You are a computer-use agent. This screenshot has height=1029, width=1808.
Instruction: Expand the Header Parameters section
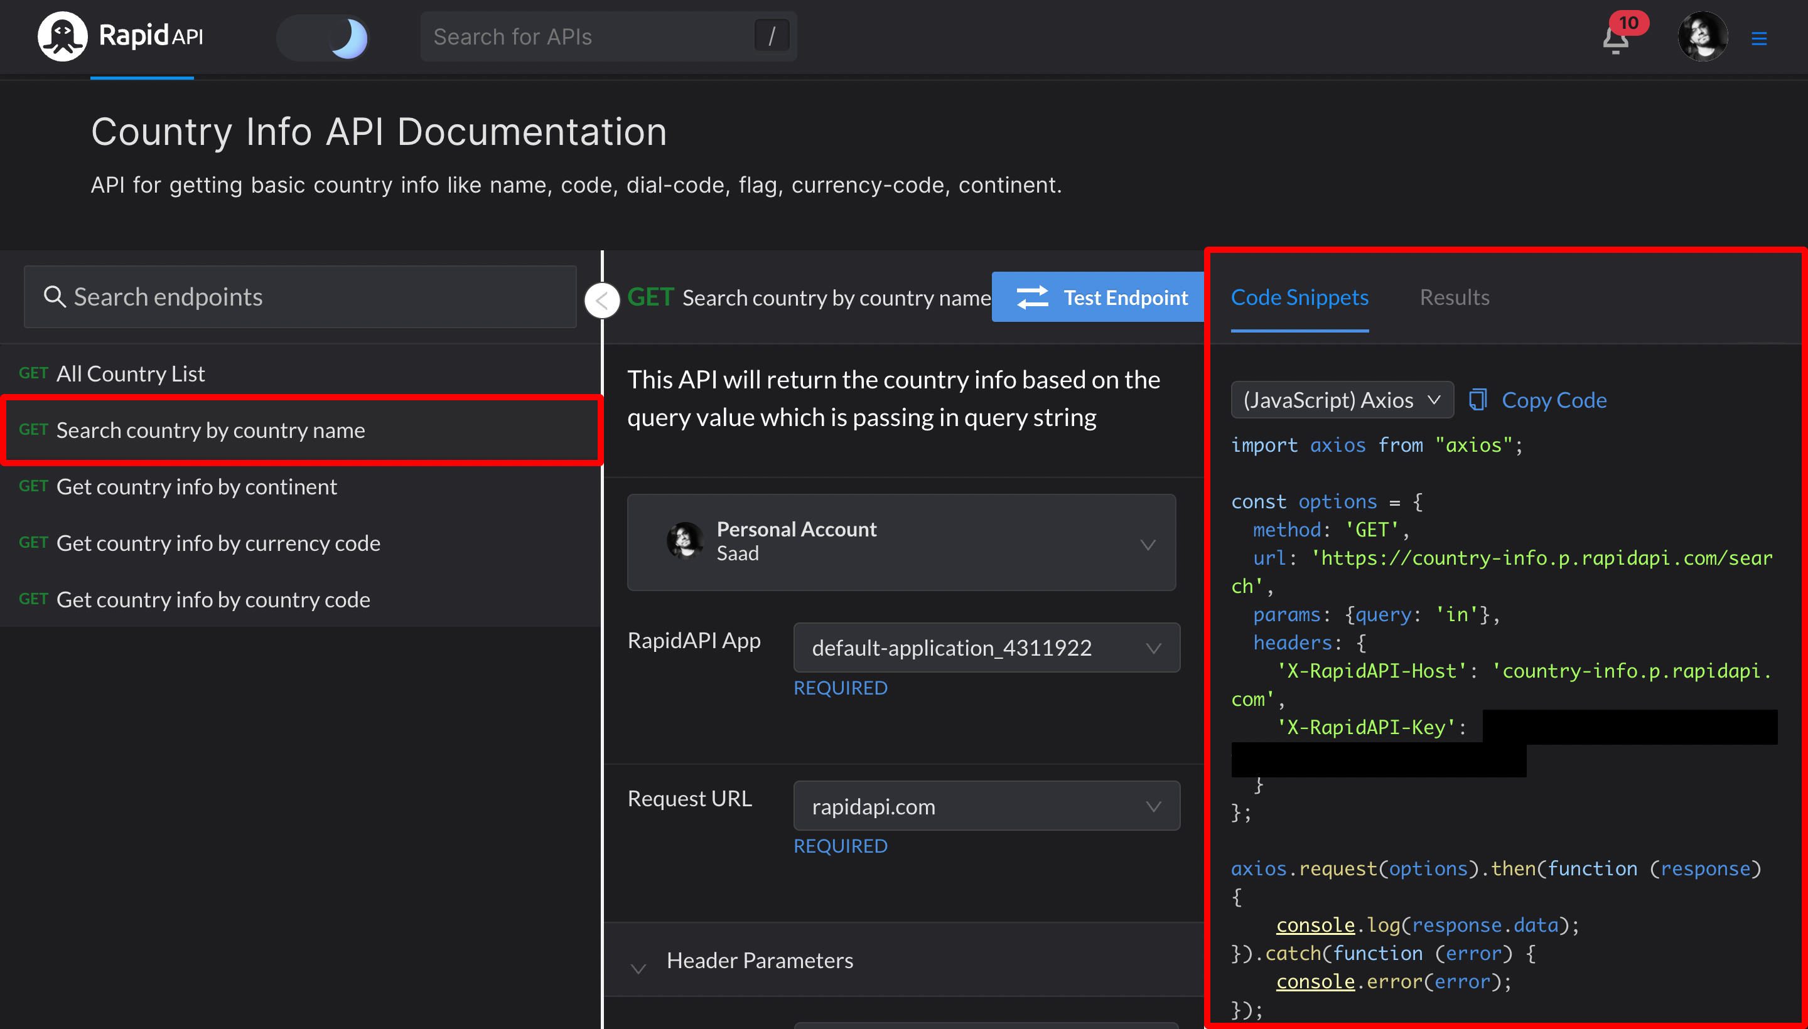[x=760, y=961]
